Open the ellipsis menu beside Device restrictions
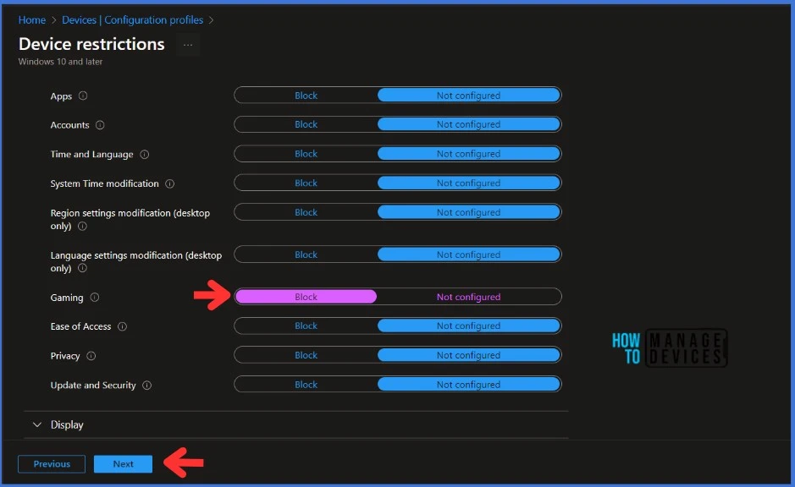The image size is (795, 487). (x=188, y=45)
